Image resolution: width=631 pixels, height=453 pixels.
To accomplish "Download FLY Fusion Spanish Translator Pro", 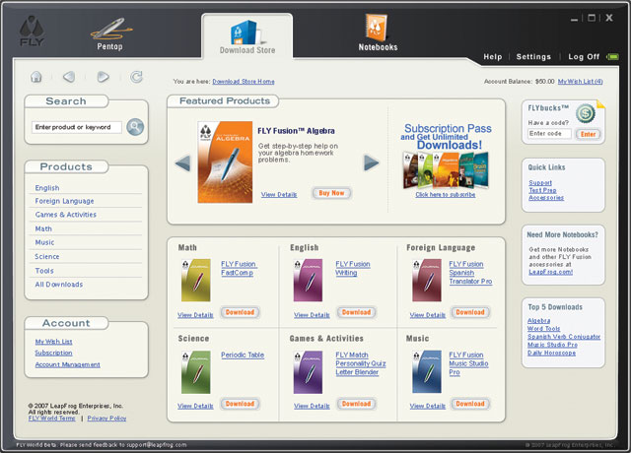I will tap(469, 313).
